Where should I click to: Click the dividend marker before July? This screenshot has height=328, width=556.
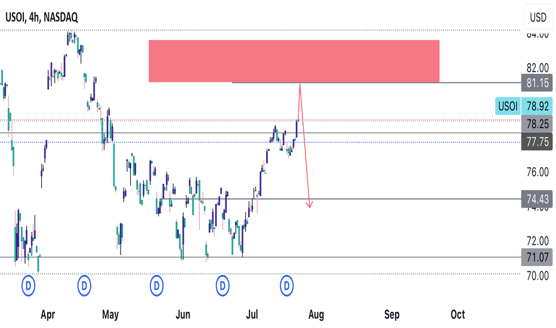point(223,285)
